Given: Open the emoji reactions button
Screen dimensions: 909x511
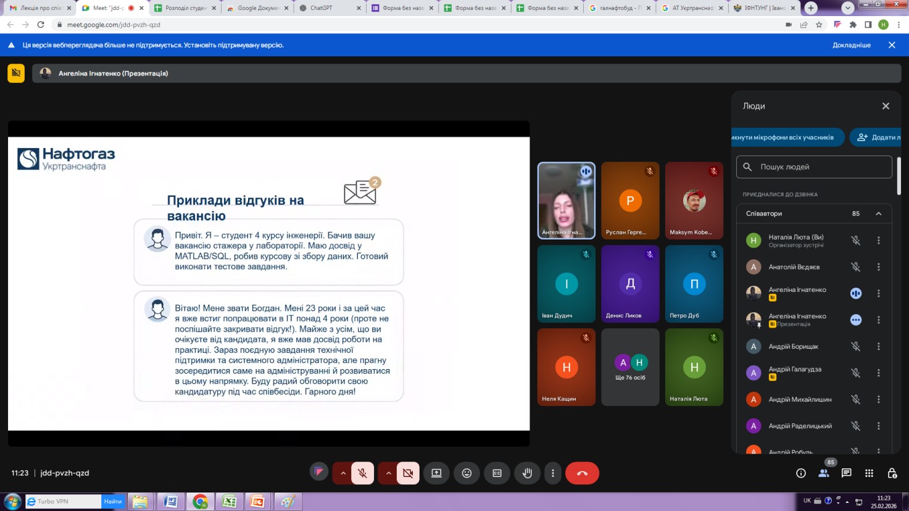Looking at the screenshot, I should click(x=467, y=473).
